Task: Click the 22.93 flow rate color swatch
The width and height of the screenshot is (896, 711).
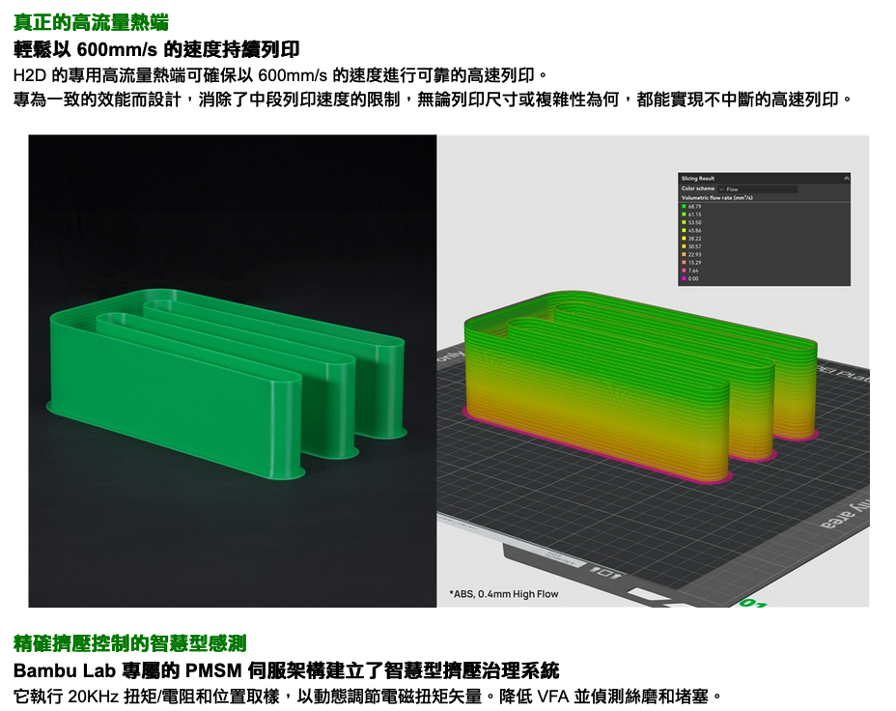Action: [684, 254]
